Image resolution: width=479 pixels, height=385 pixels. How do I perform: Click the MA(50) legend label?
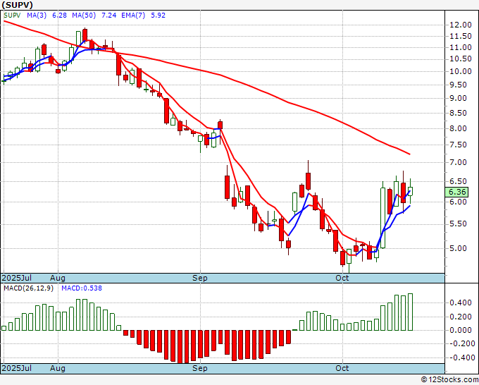pyautogui.click(x=84, y=16)
